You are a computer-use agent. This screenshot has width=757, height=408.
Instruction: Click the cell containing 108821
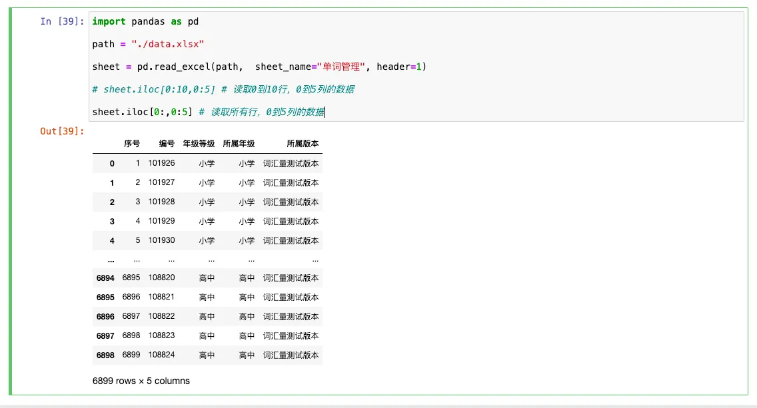point(161,298)
